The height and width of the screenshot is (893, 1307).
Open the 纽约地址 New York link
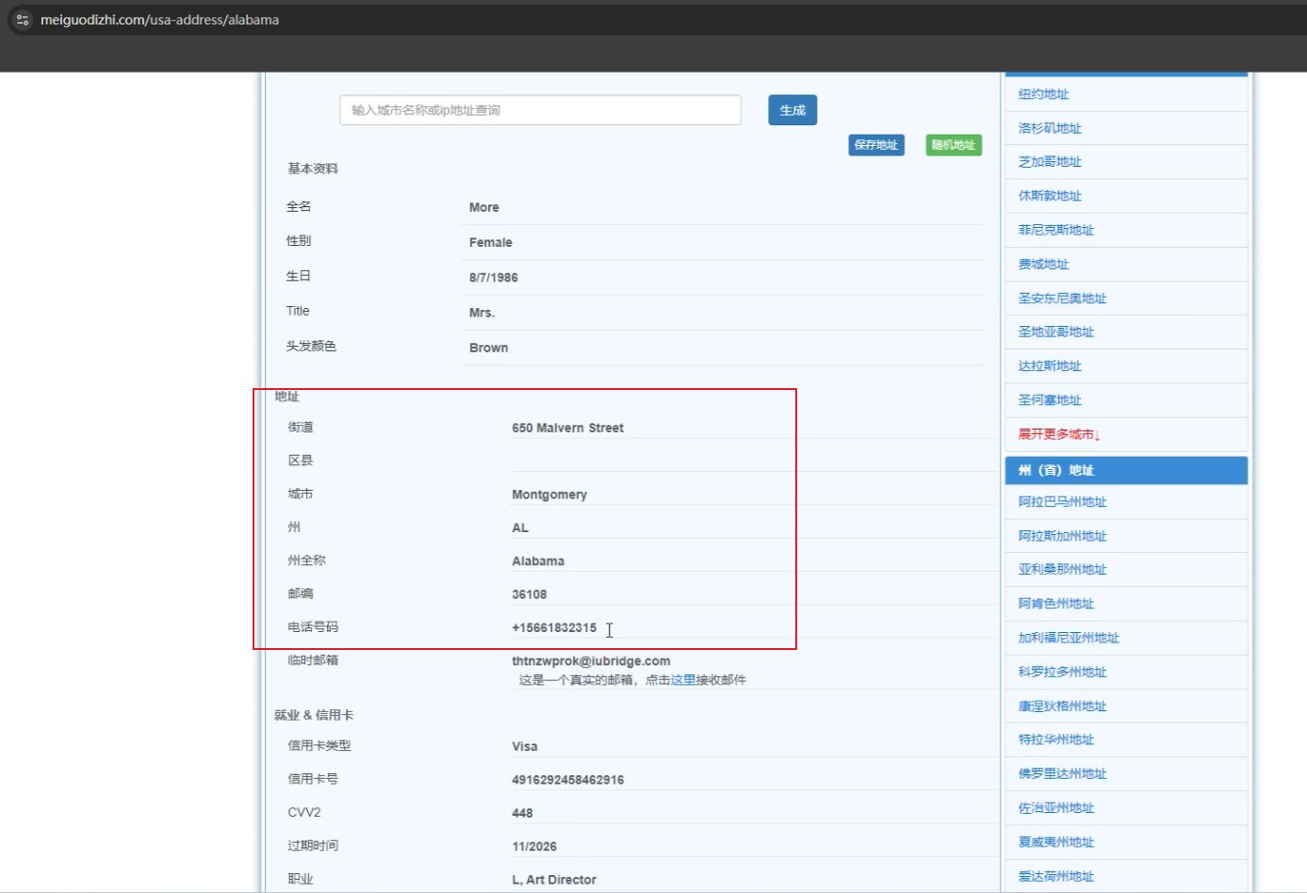[1043, 94]
